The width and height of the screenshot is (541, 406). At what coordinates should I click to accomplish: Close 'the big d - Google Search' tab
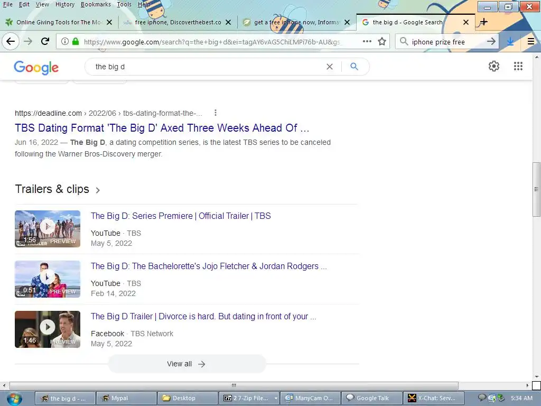[x=466, y=22]
